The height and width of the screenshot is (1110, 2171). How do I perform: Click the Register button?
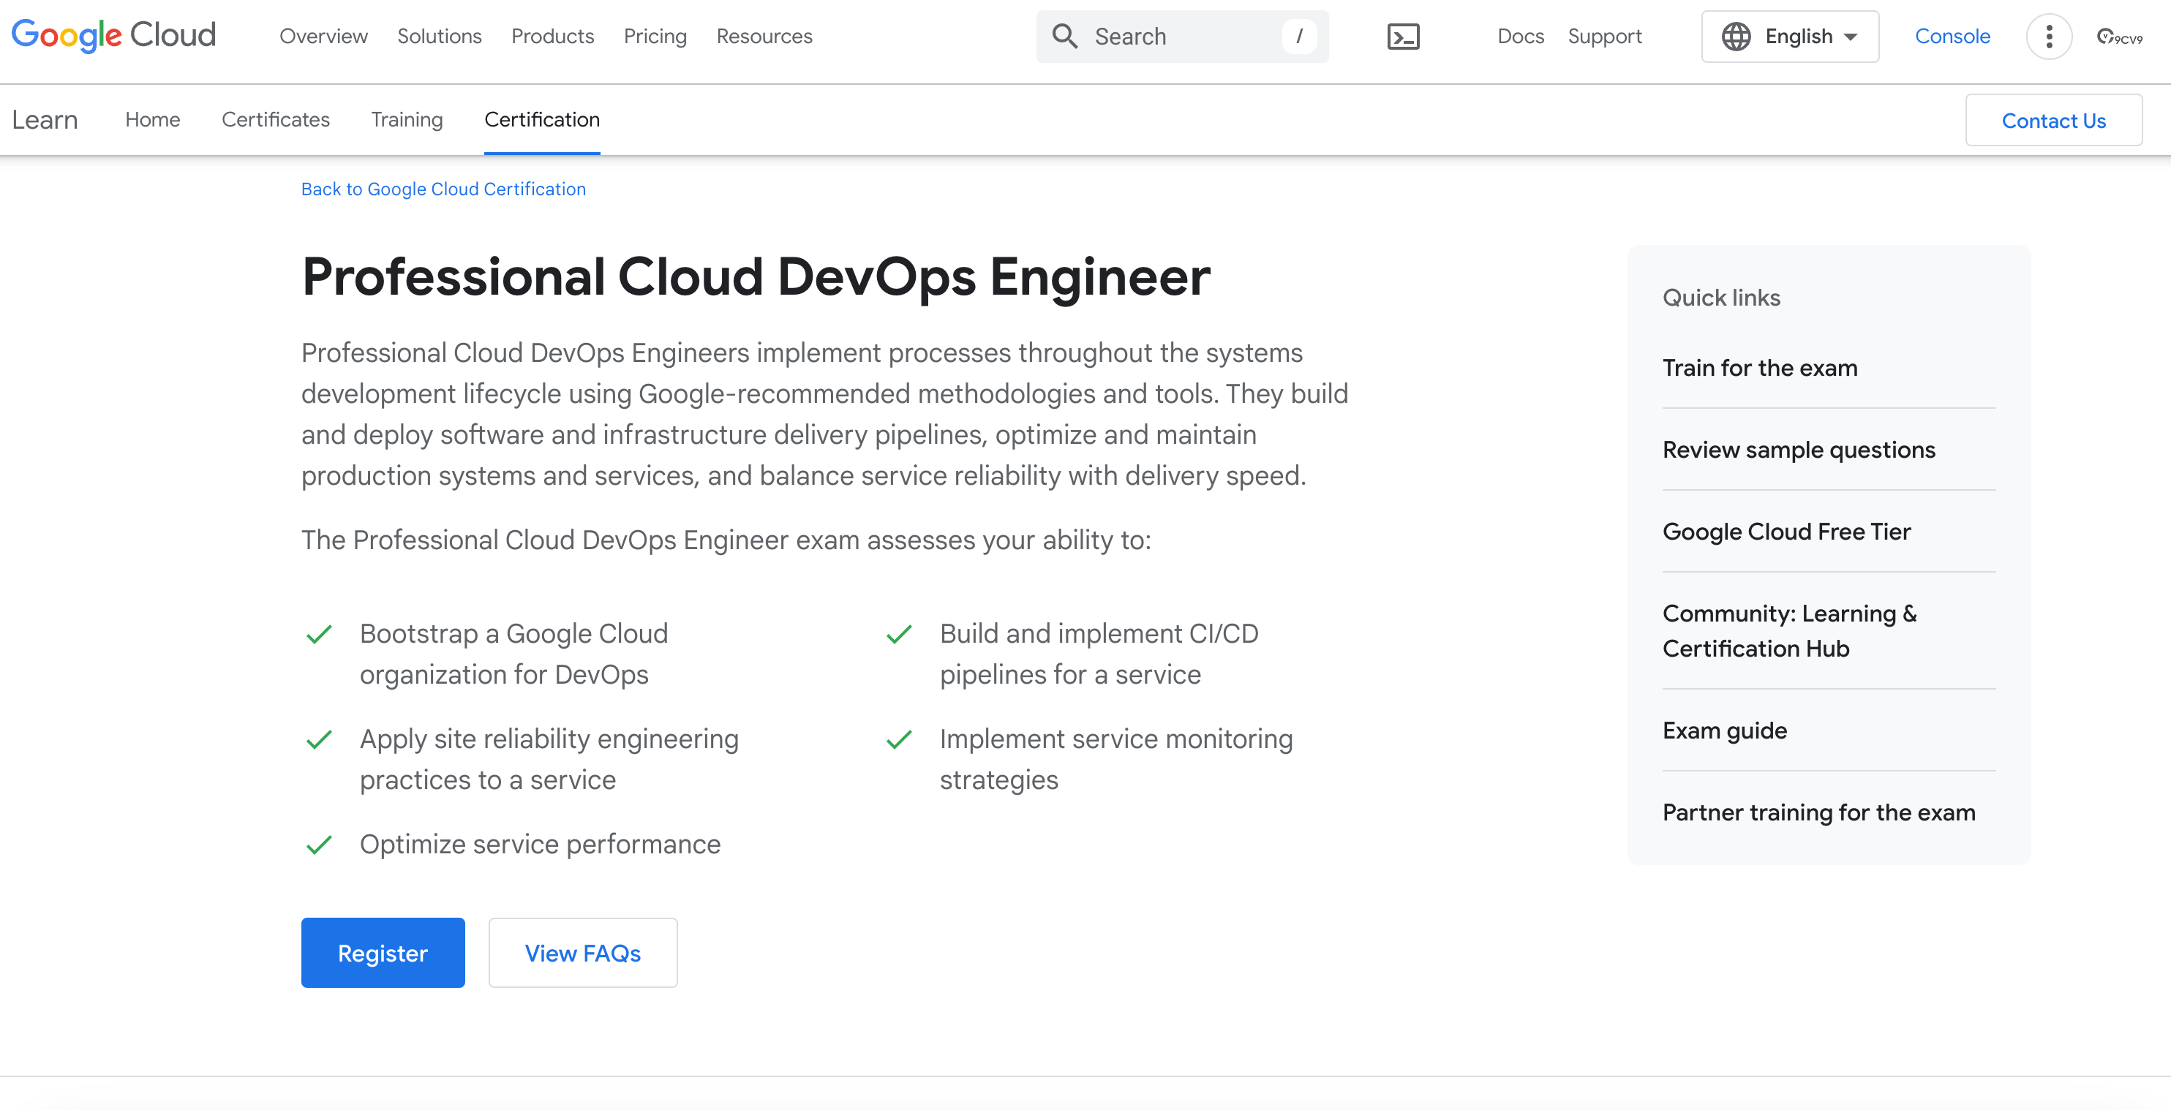pyautogui.click(x=383, y=953)
